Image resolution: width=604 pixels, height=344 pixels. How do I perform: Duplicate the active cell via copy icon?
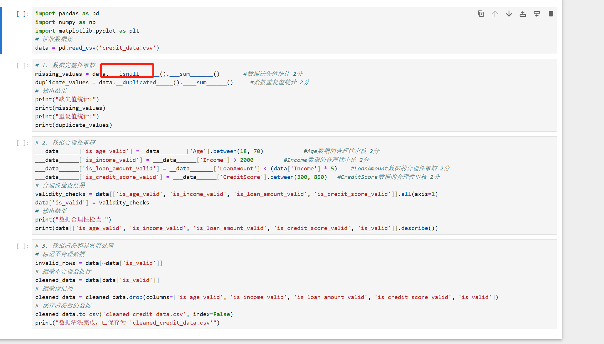pyautogui.click(x=481, y=14)
